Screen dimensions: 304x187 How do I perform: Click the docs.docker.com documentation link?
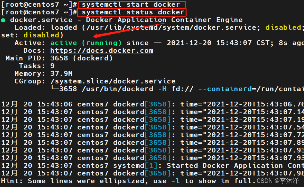coord(102,51)
